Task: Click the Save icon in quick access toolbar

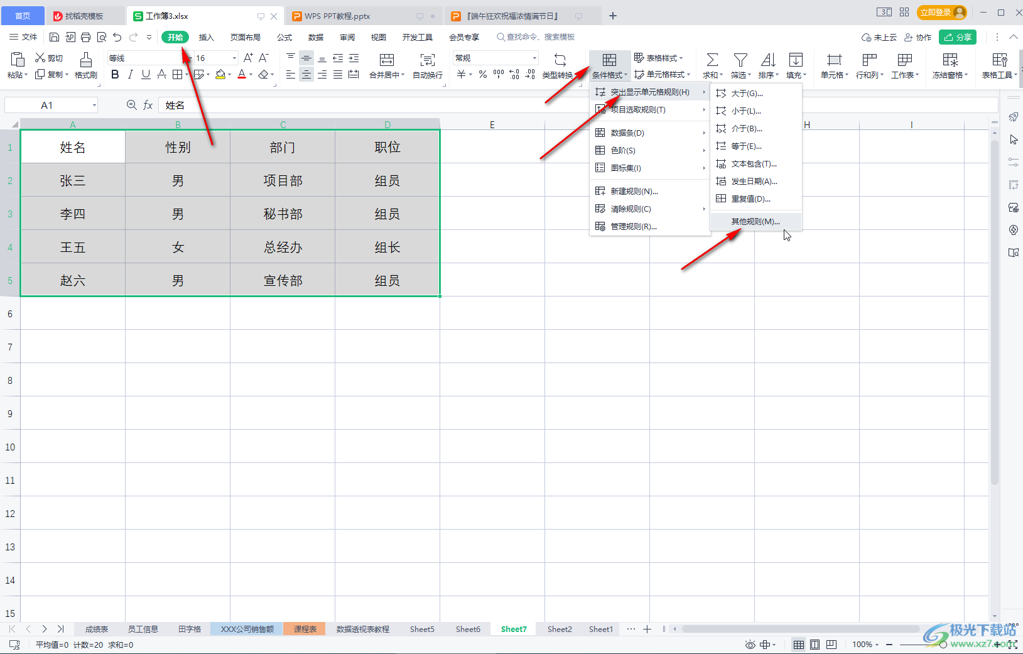Action: click(x=55, y=38)
